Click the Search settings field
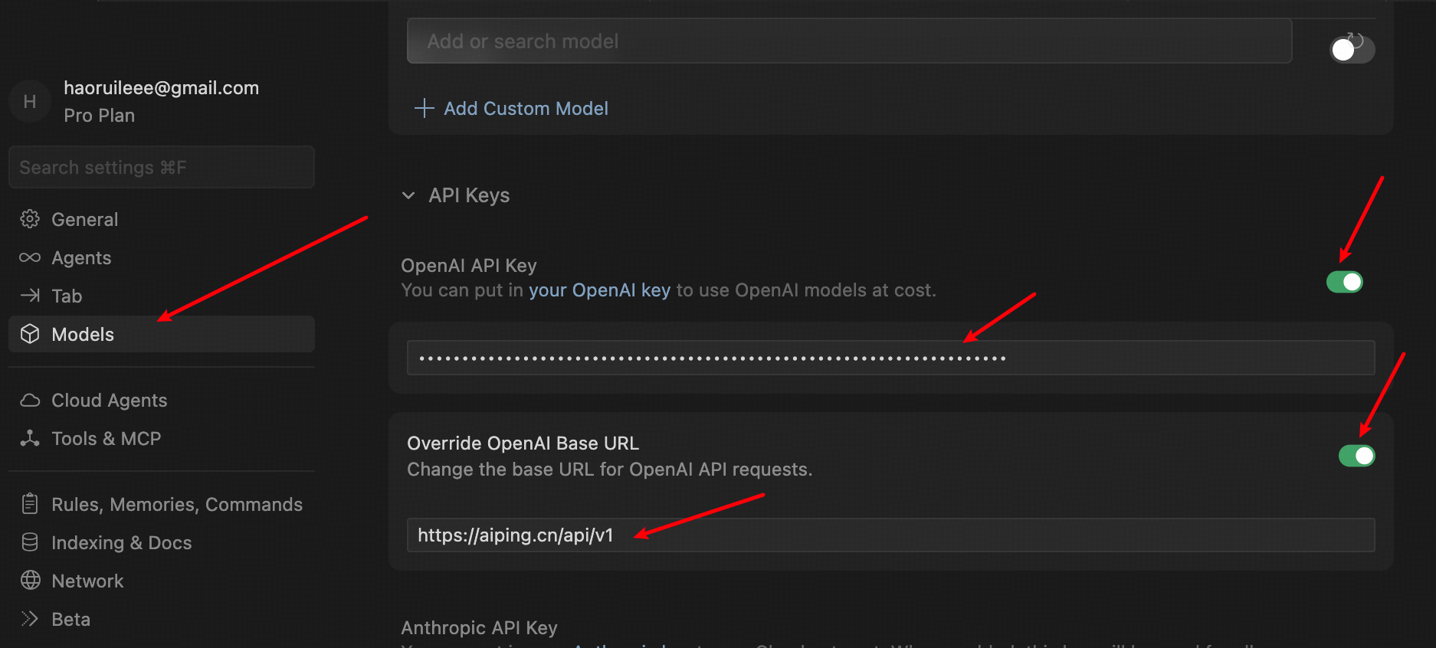1436x648 pixels. tap(161, 167)
